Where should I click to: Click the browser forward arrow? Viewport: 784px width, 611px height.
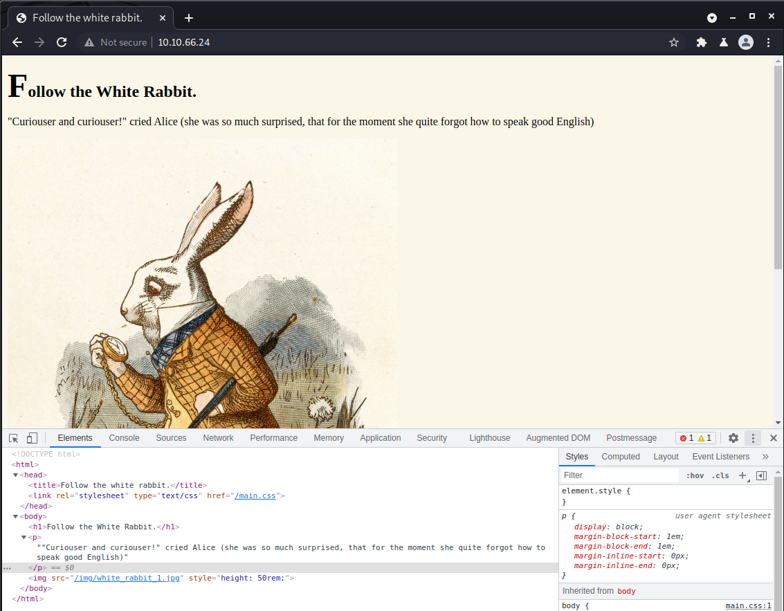[x=39, y=42]
